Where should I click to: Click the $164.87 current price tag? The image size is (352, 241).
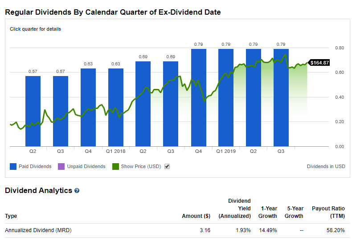(x=319, y=63)
